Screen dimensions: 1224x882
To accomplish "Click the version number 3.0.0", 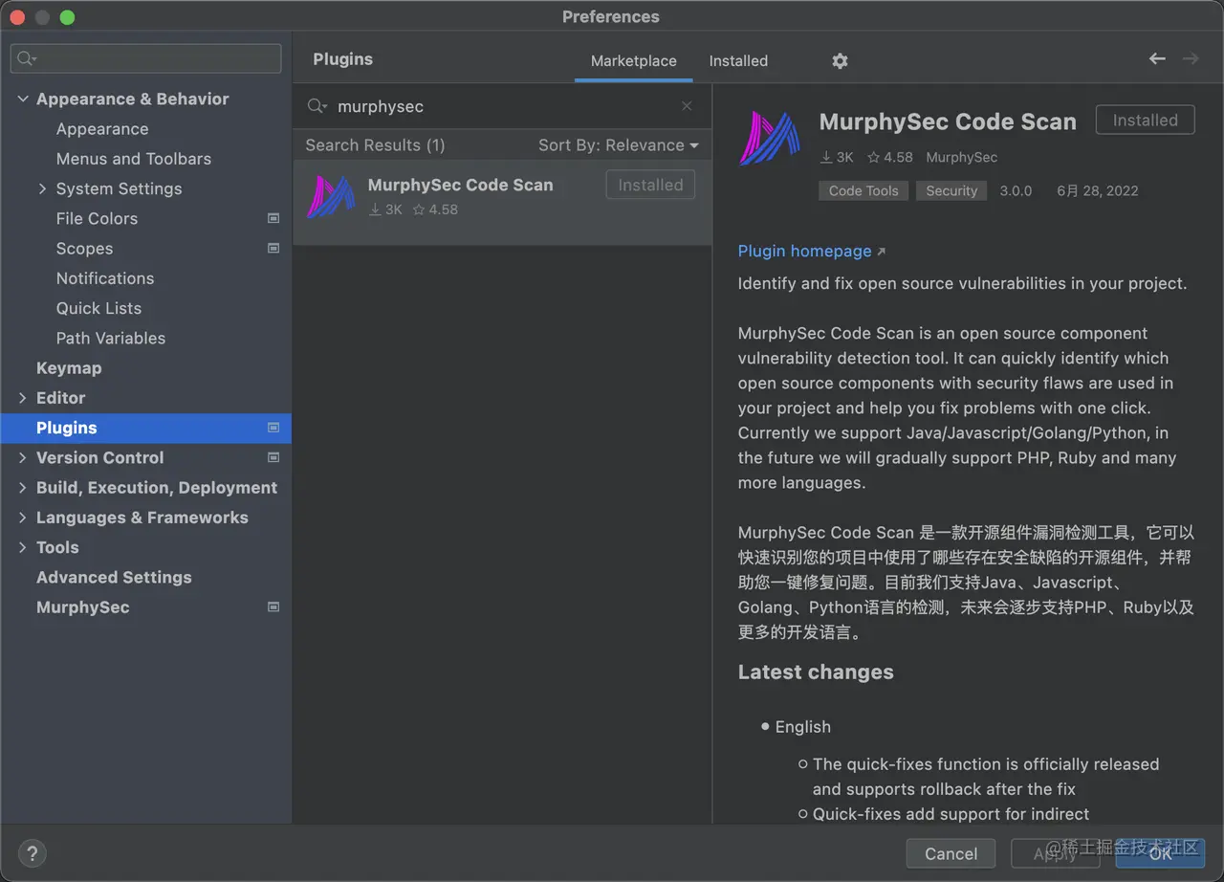I will 1016,191.
